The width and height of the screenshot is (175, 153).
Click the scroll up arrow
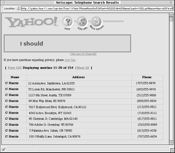tap(171, 15)
